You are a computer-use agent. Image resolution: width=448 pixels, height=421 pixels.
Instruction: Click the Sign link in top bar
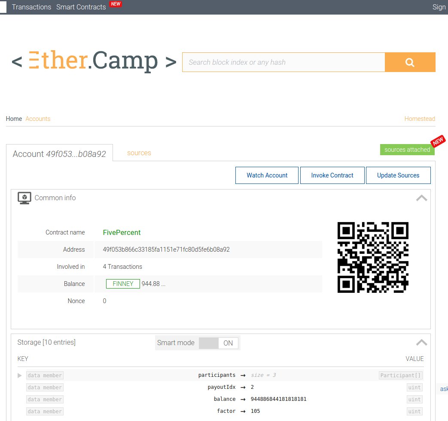pyautogui.click(x=439, y=7)
